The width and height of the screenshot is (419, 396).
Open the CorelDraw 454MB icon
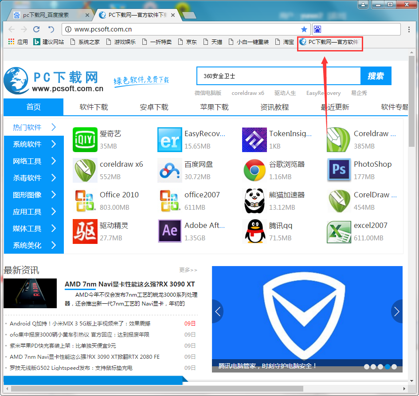point(339,201)
